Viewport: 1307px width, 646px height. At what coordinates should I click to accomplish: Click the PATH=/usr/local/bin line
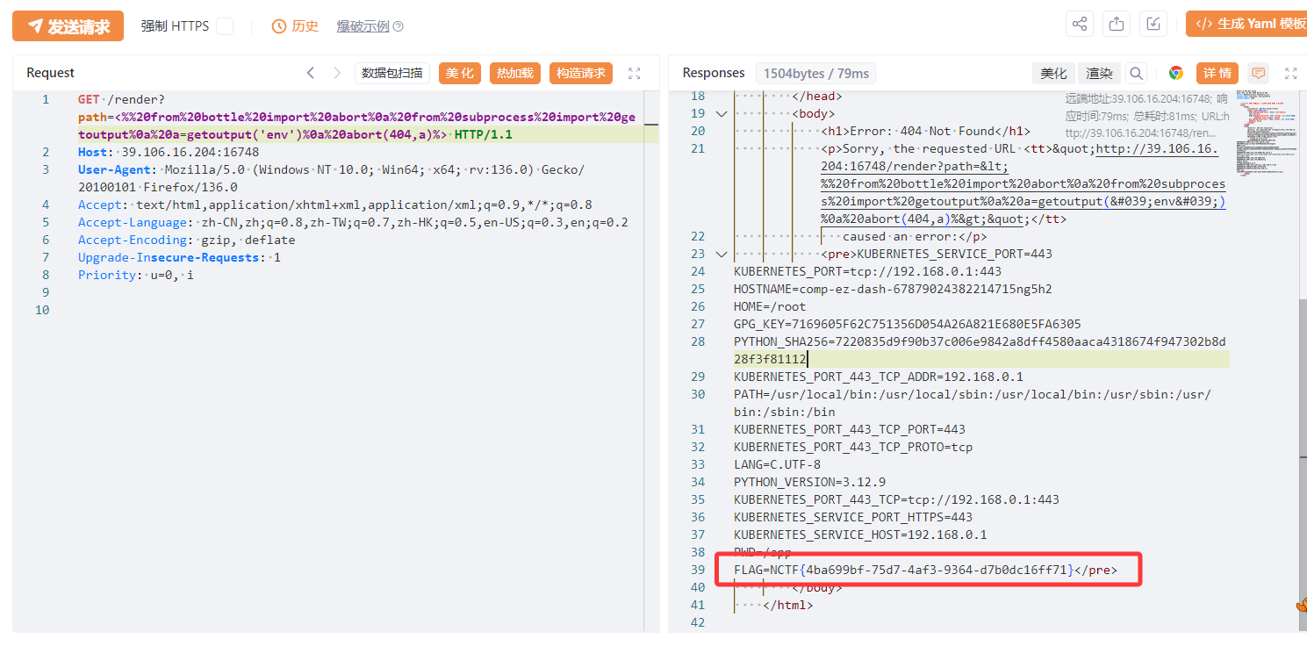pyautogui.click(x=973, y=403)
